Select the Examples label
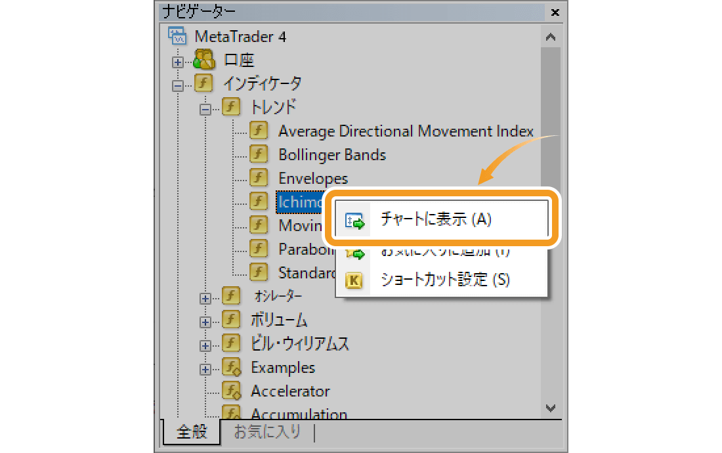722x453 pixels. pyautogui.click(x=283, y=368)
